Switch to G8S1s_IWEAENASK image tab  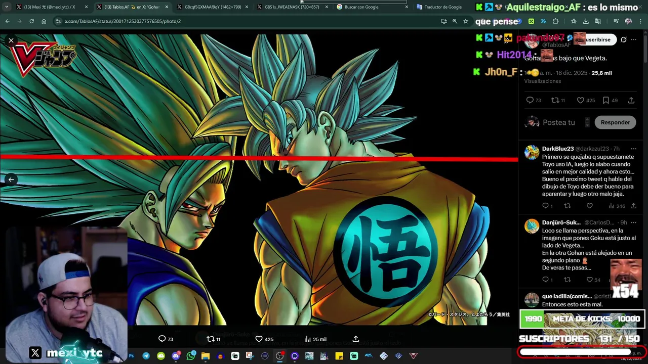[293, 7]
